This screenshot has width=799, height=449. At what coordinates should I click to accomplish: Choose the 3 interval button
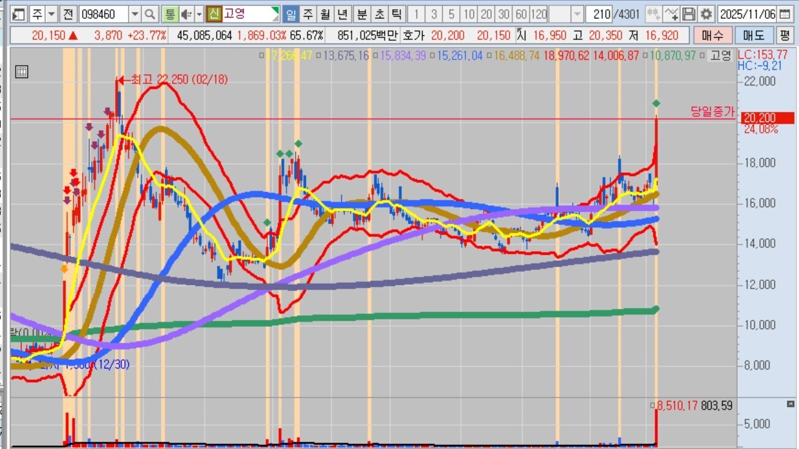[434, 14]
